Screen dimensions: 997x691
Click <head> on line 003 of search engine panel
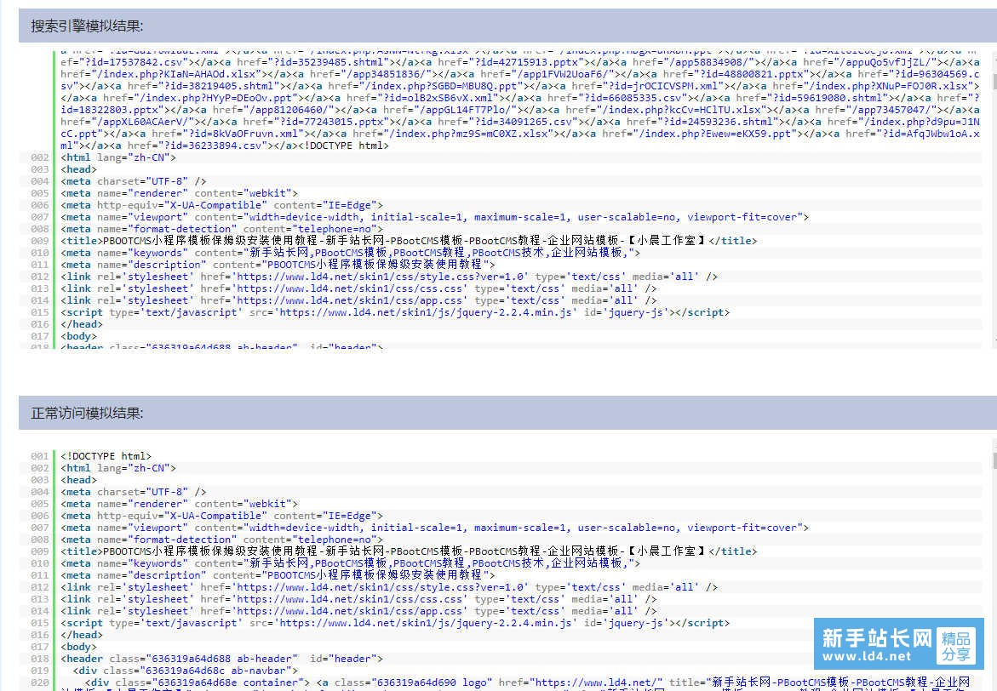[x=79, y=169]
